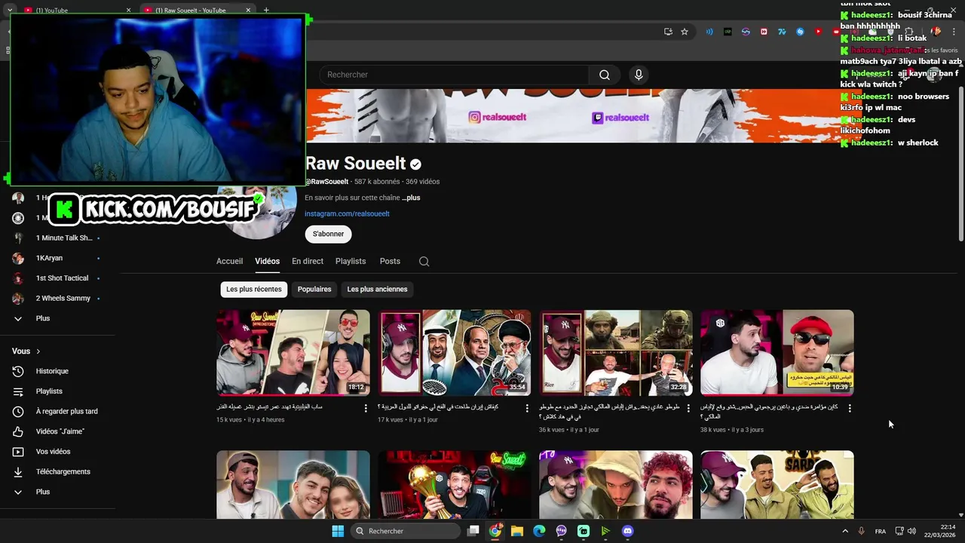965x543 pixels.
Task: Click the install app icon in address bar
Action: 668,32
